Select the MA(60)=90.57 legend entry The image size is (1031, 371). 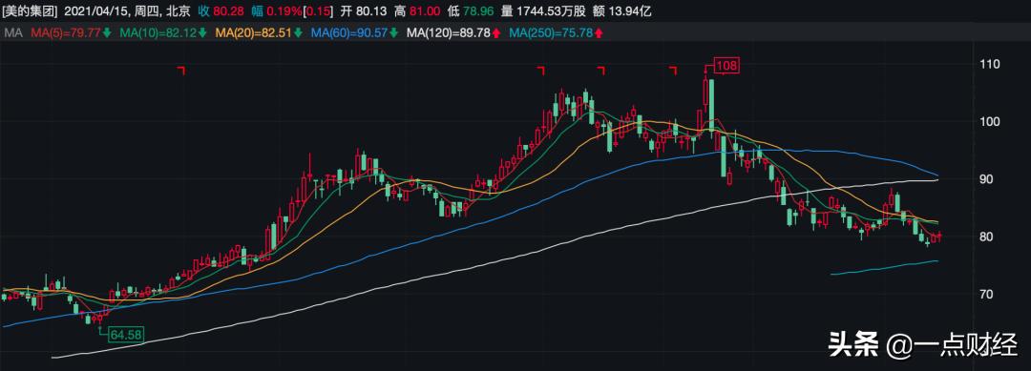click(x=348, y=32)
